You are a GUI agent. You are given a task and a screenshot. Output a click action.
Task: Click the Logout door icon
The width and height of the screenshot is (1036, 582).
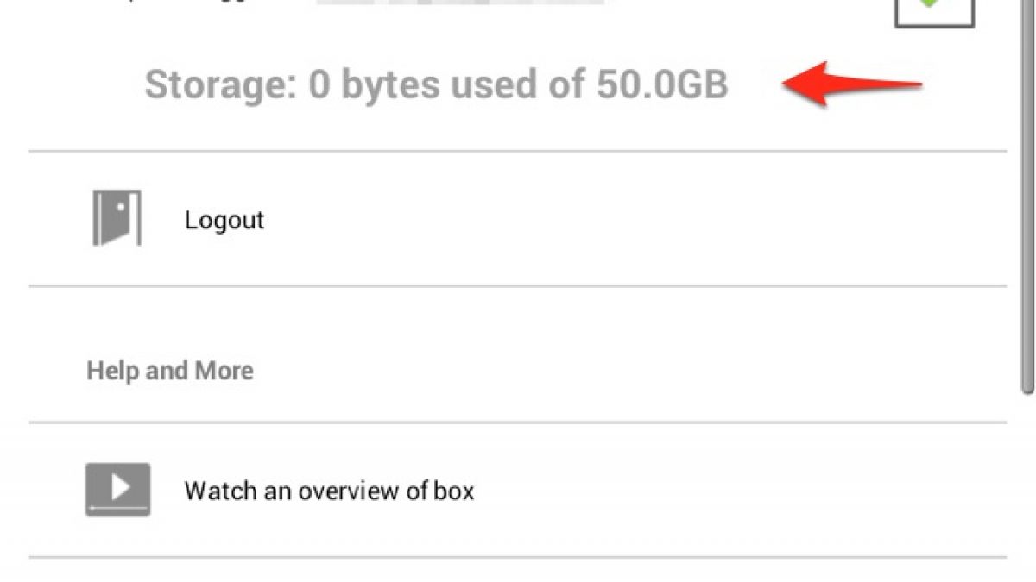[x=117, y=219]
